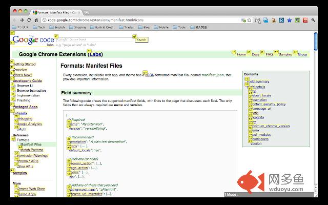Open the Tools bookmarks folder
The height and width of the screenshot is (205, 328).
[179, 27]
